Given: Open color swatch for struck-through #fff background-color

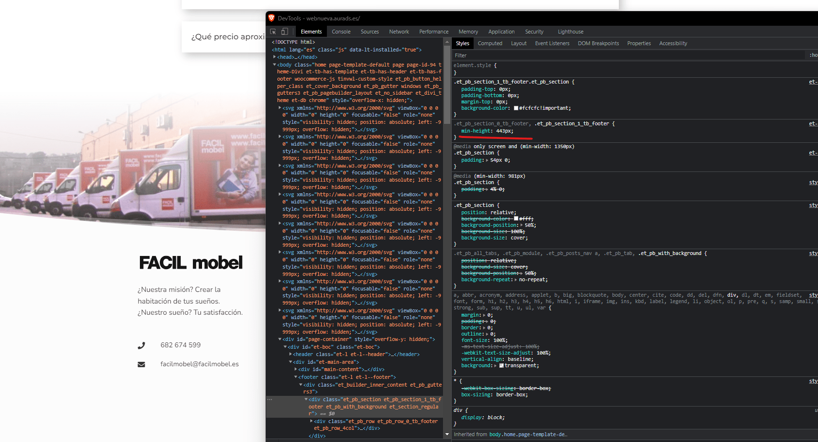Looking at the screenshot, I should 516,219.
